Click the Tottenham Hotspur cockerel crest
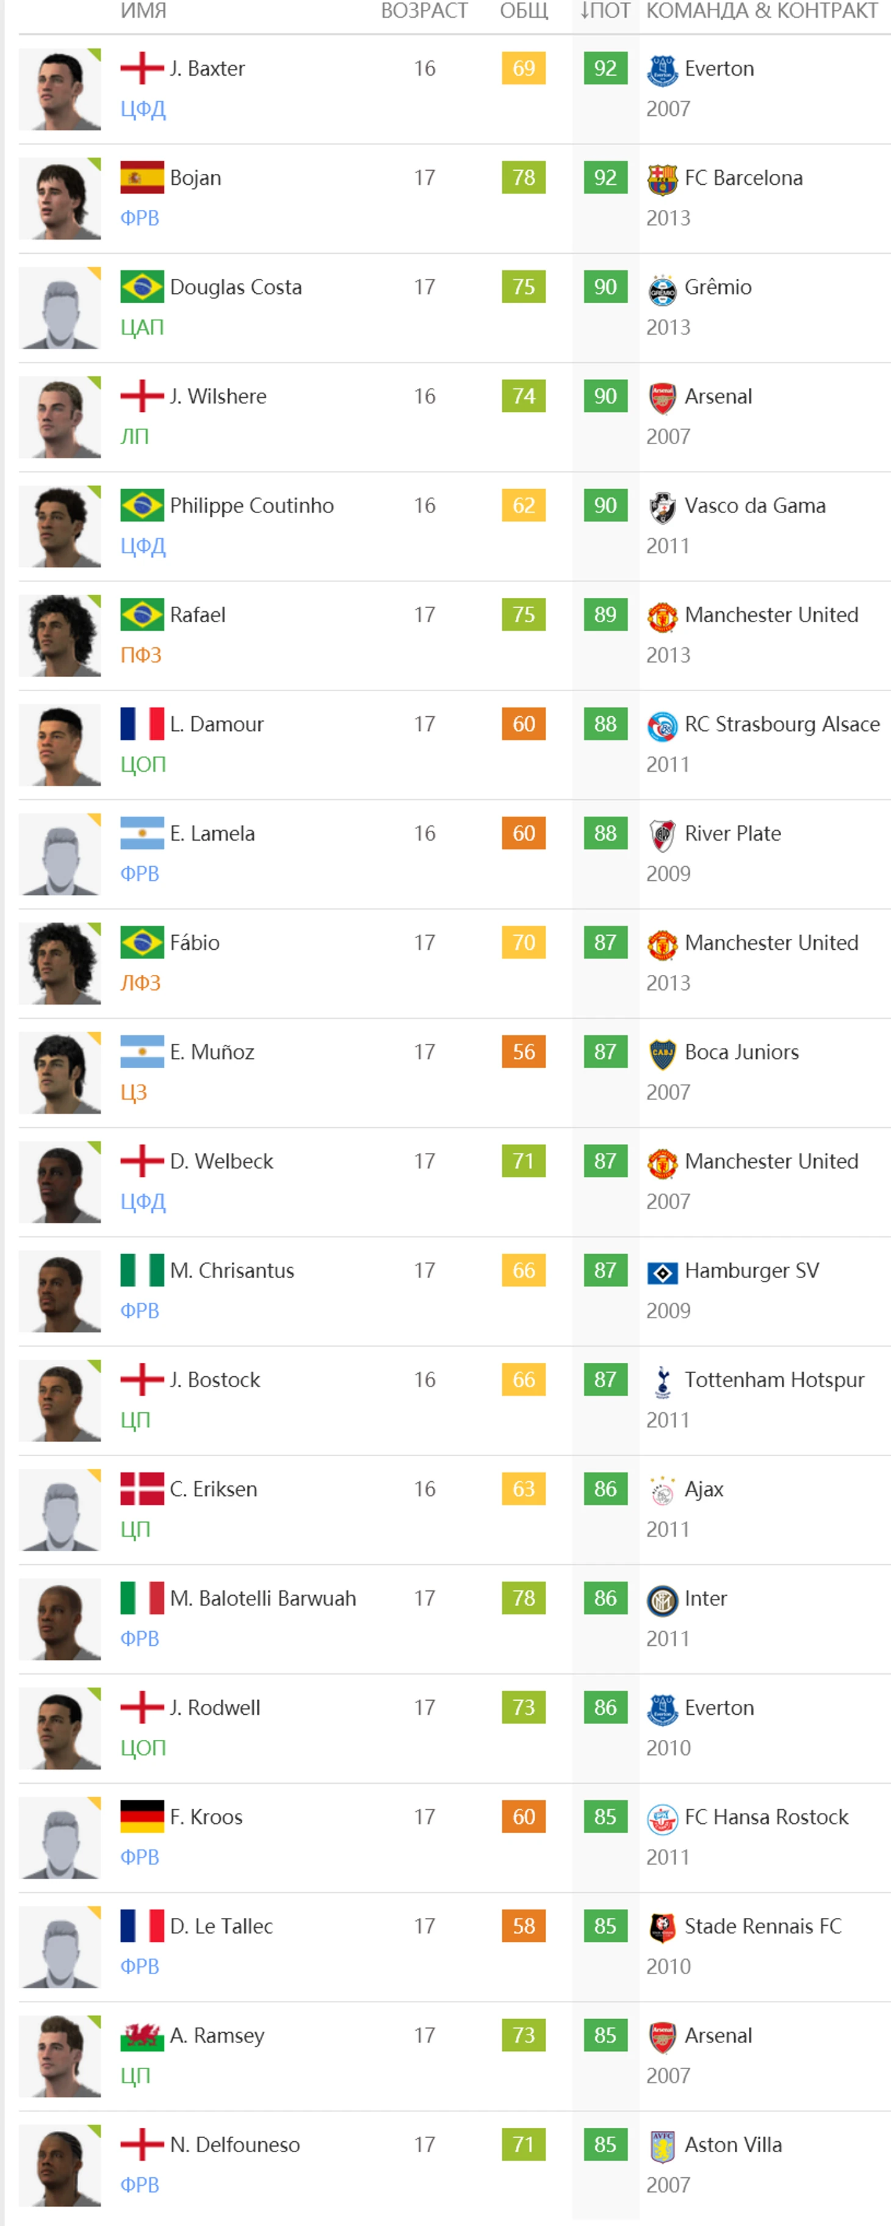 coord(662,1381)
